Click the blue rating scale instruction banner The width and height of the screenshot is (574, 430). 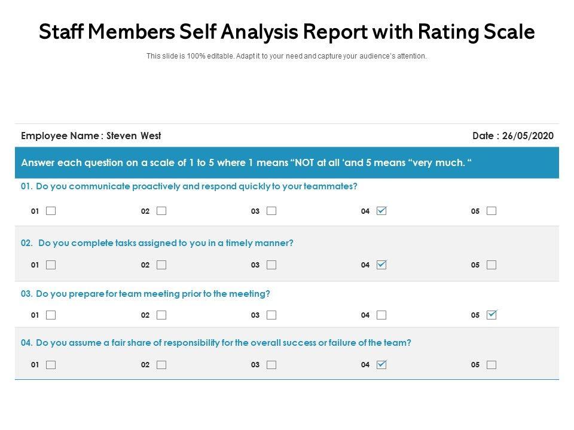pyautogui.click(x=287, y=162)
